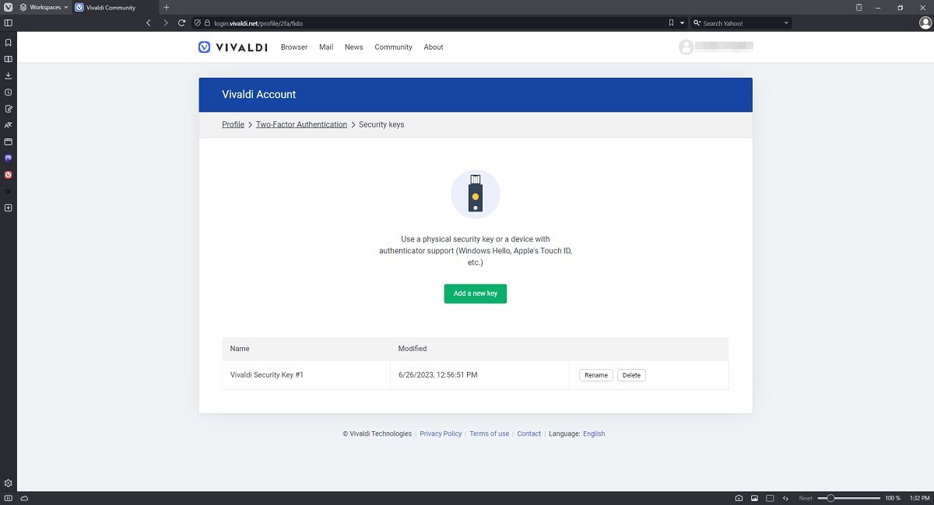Open the Wikipedia web panel

(8, 191)
